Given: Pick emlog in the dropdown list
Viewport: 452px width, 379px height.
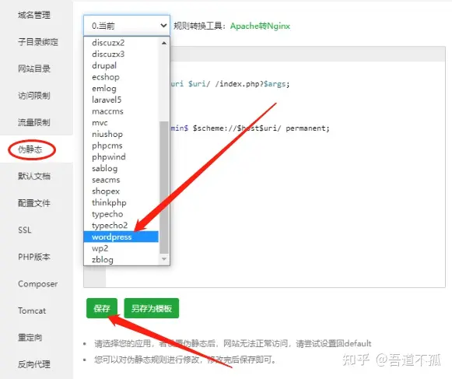Looking at the screenshot, I should pos(121,88).
